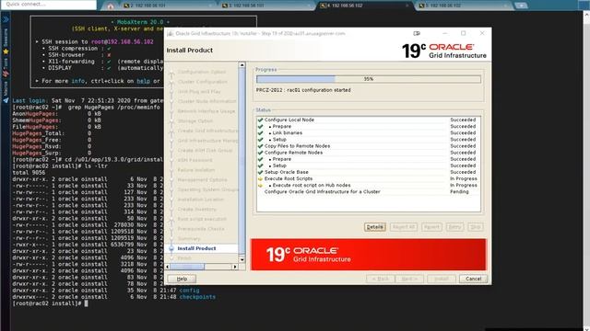590x331 pixels.
Task: Expand MobaXterm sidebar double-chevron icon
Action: pyautogui.click(x=6, y=19)
